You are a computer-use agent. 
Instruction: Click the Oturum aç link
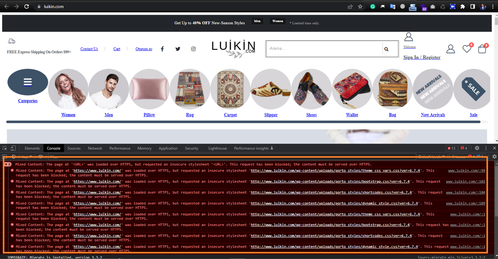point(144,49)
